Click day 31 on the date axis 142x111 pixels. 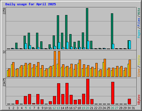tap(133, 108)
